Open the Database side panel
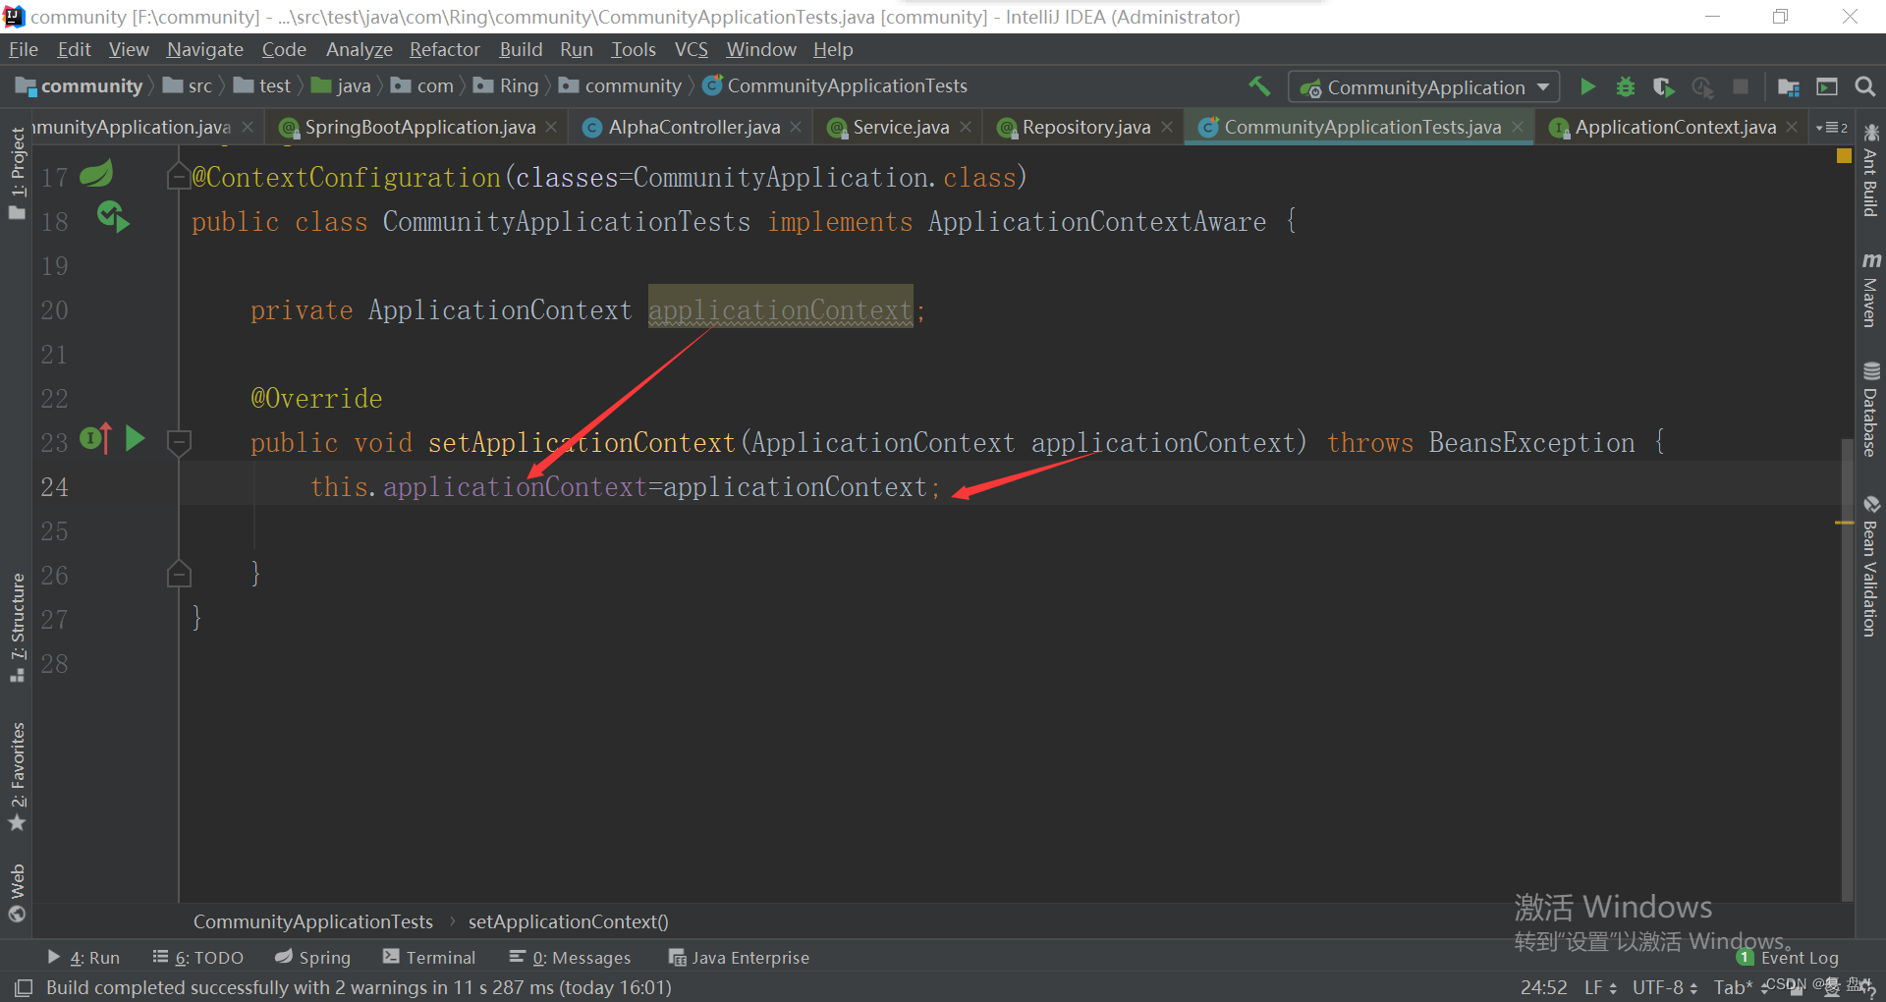This screenshot has height=1002, width=1886. pyautogui.click(x=1870, y=409)
